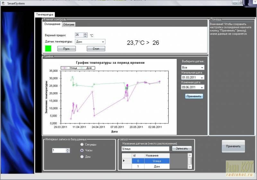The width and height of the screenshot is (257, 180).
Task: Select the id cell with value 0
Action: (138, 161)
